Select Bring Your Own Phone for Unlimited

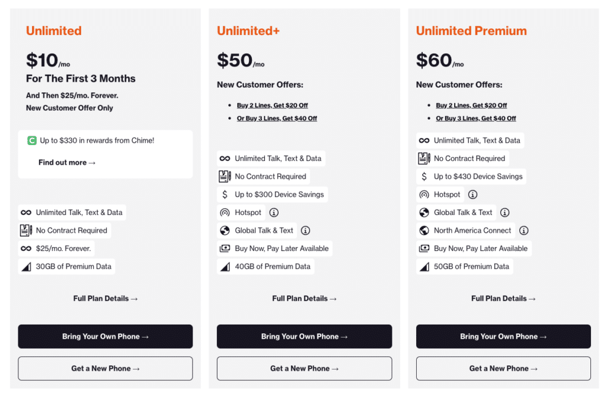[106, 336]
